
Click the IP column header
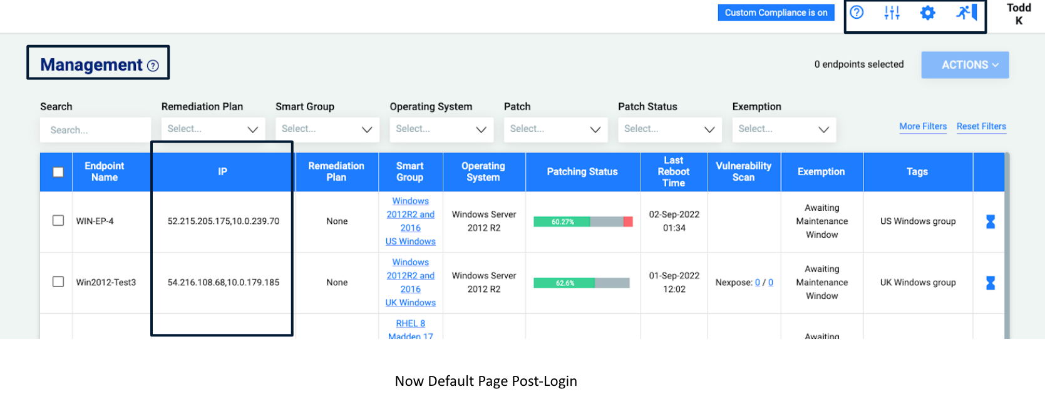coord(222,172)
